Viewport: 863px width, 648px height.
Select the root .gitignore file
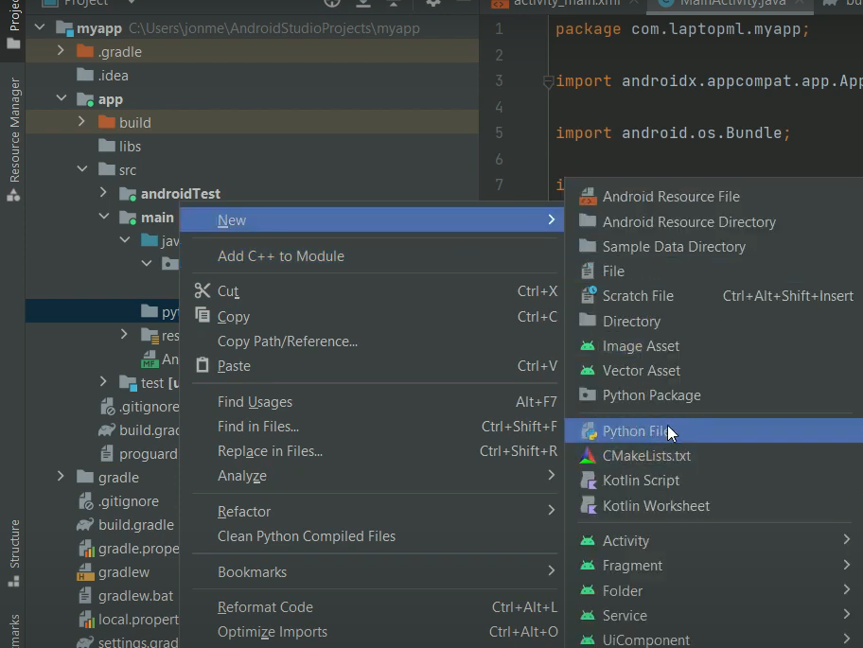click(x=128, y=501)
